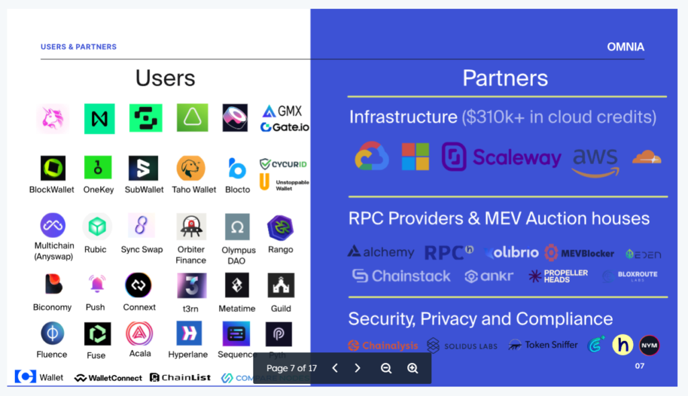Viewport: 688px width, 396px height.
Task: Click the RPC logo
Action: coord(449,252)
